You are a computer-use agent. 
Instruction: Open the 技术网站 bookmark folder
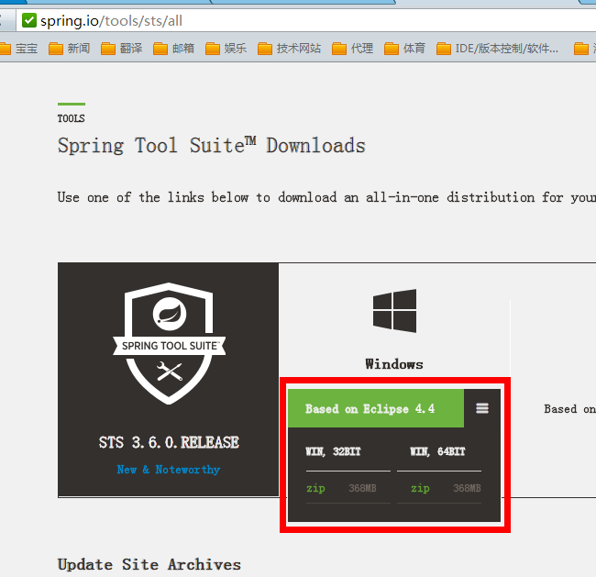pos(290,49)
